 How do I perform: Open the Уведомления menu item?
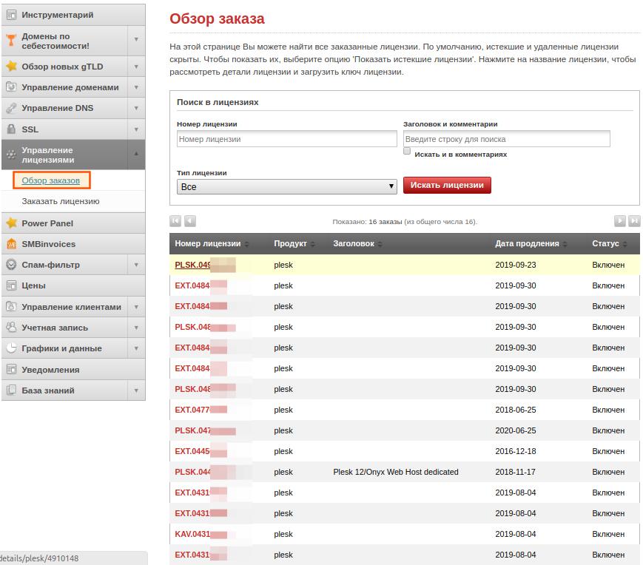[73, 370]
